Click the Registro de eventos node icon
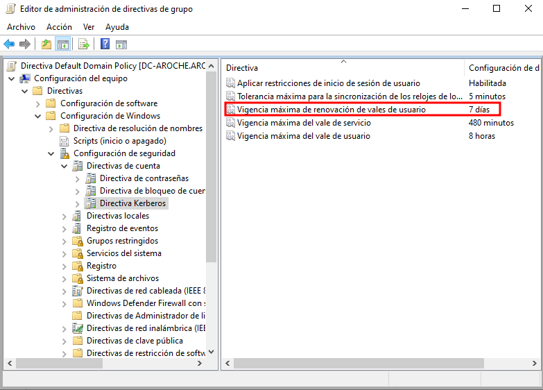543x390 pixels. click(x=77, y=228)
